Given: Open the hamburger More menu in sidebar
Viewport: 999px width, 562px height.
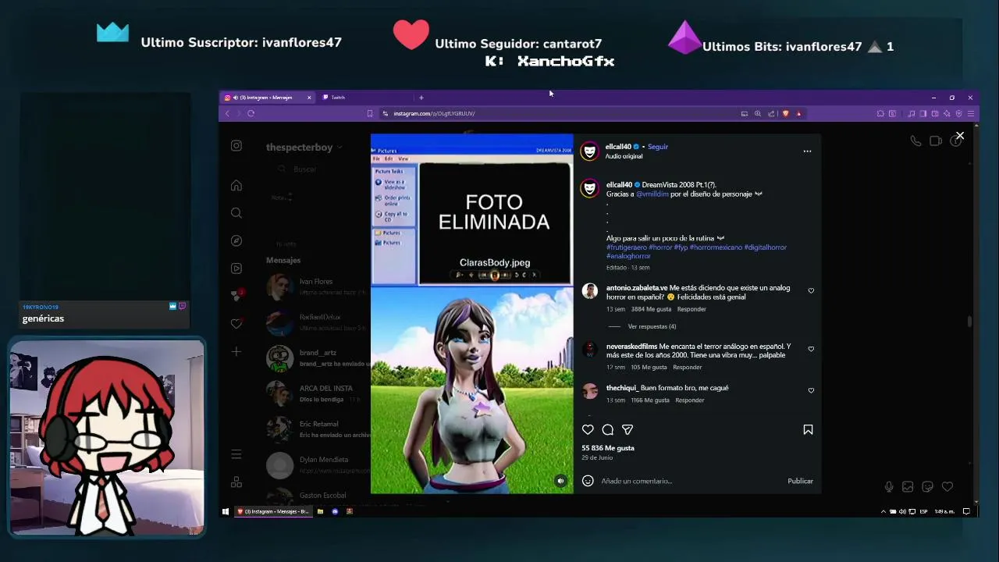Looking at the screenshot, I should 236,454.
